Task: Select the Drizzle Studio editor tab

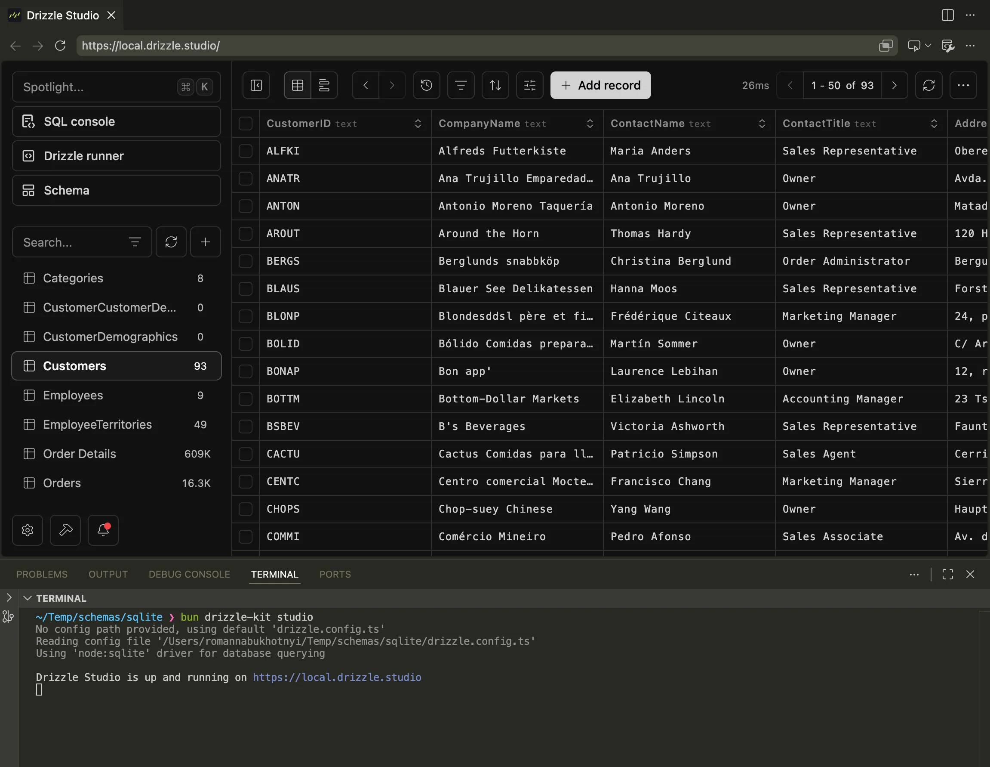Action: 62,15
